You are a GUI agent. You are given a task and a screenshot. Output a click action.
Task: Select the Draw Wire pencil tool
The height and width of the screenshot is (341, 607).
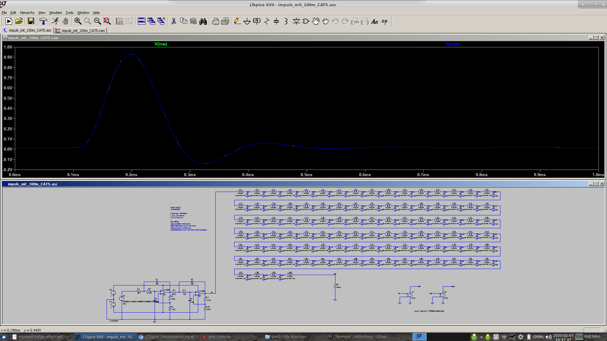pos(237,21)
